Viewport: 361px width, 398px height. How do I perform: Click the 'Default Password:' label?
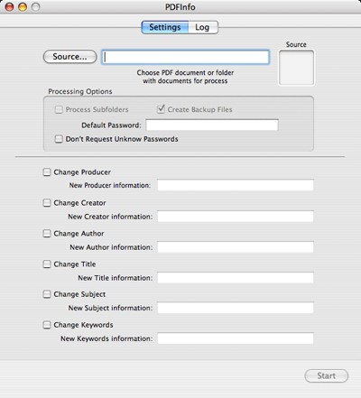pyautogui.click(x=111, y=125)
